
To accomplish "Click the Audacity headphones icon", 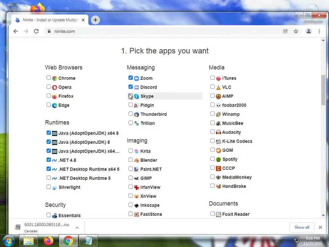I will (218, 132).
